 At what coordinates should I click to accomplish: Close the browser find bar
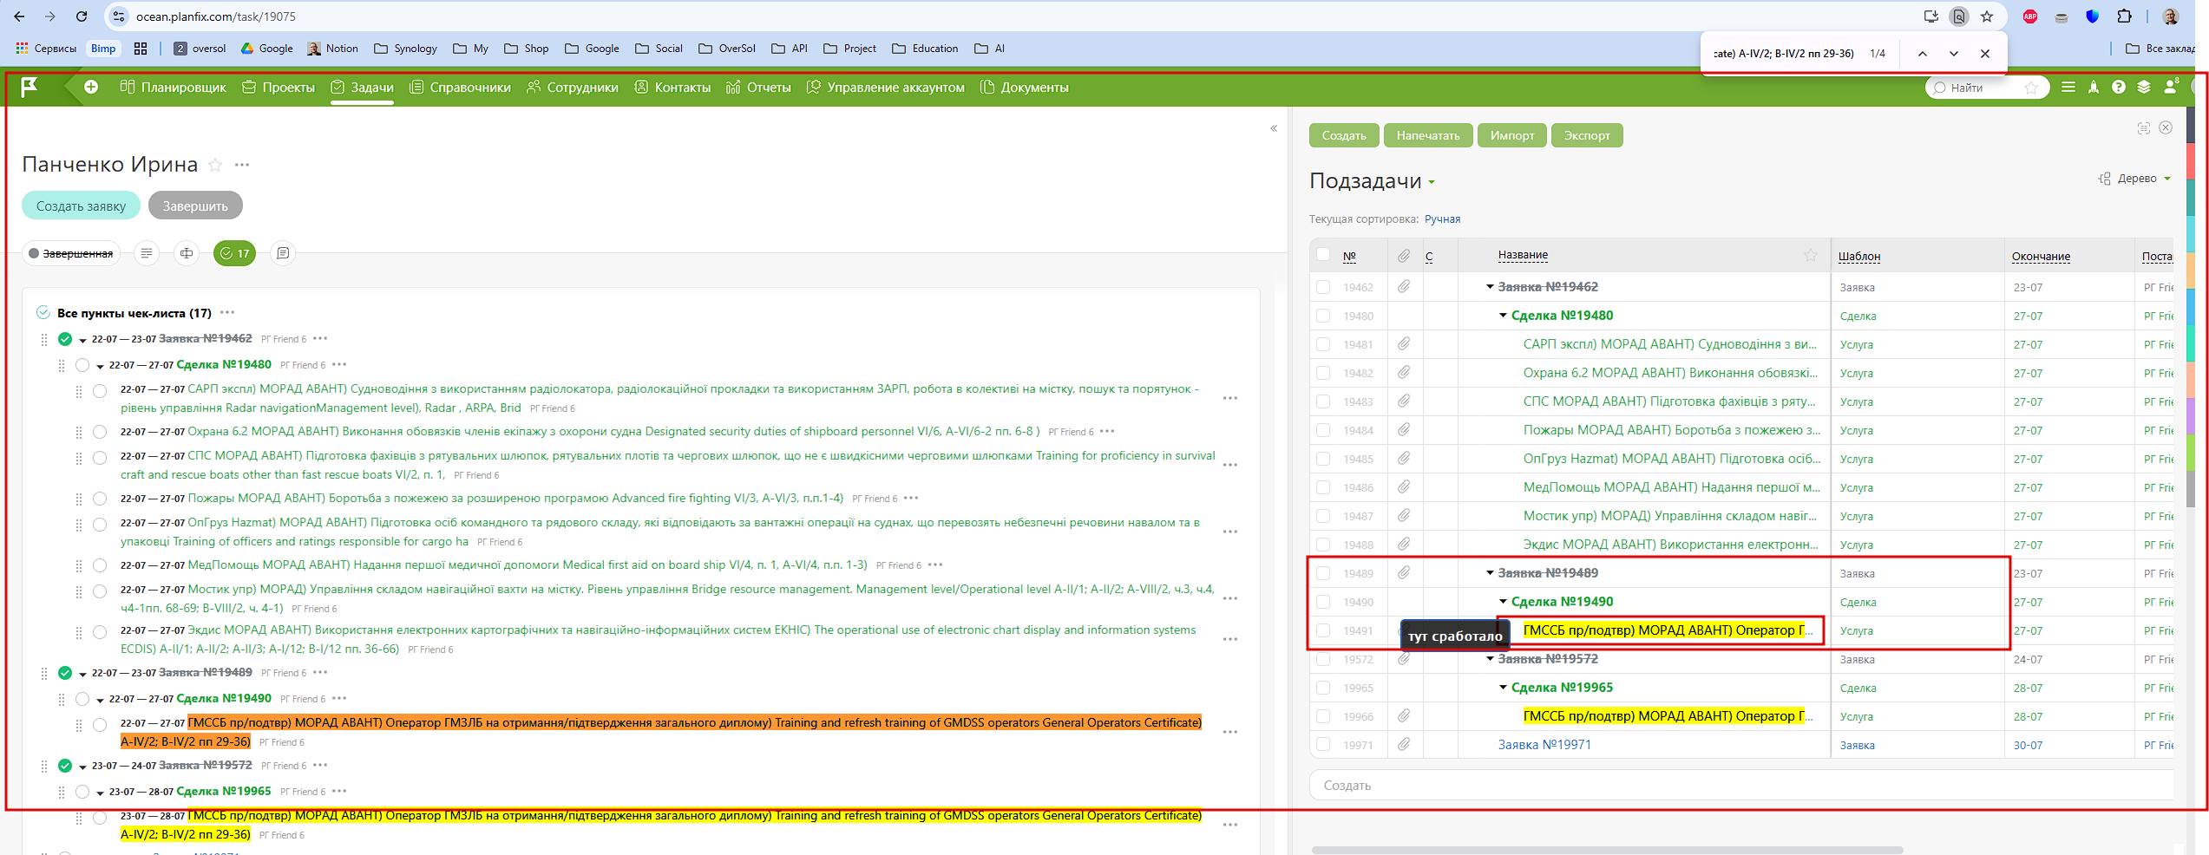pos(1985,54)
